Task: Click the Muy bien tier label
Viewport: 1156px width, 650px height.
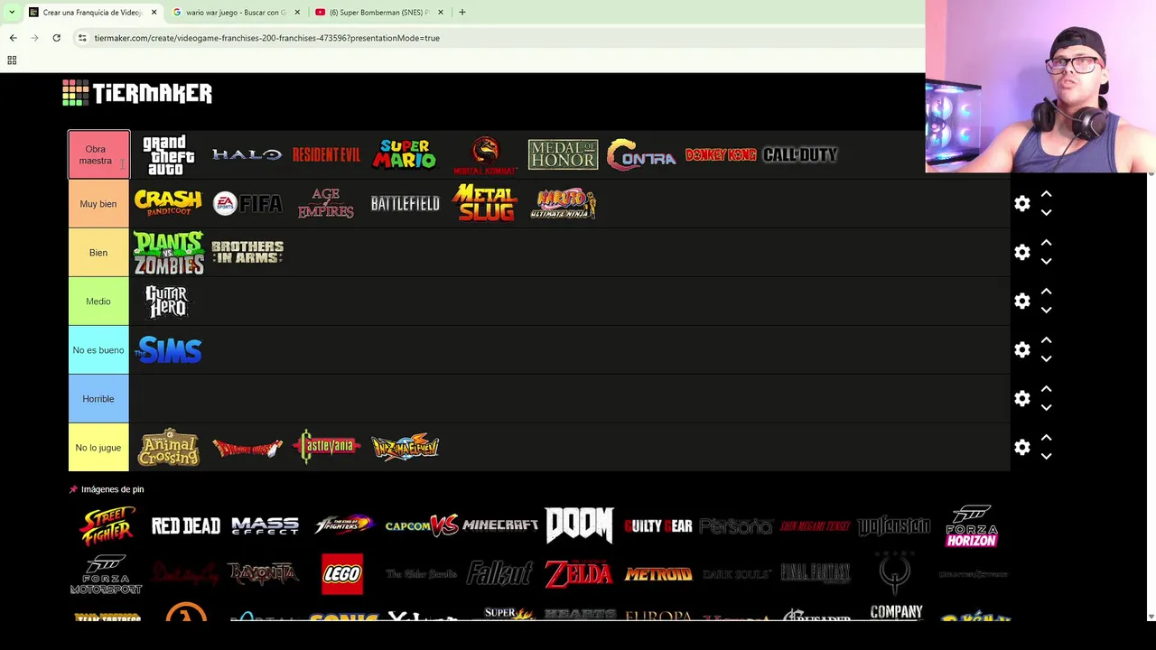Action: pos(98,204)
